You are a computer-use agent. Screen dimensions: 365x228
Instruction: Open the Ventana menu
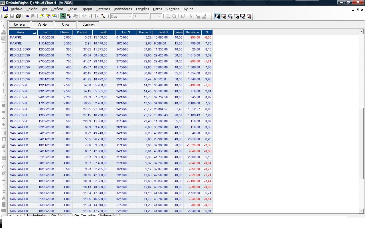pos(173,9)
